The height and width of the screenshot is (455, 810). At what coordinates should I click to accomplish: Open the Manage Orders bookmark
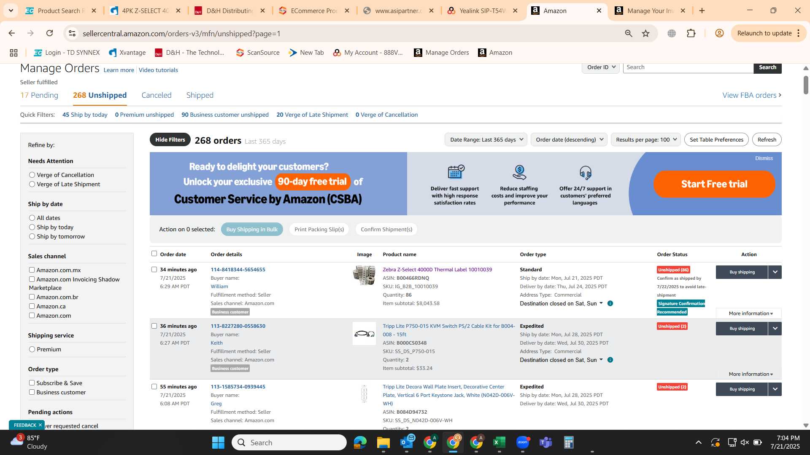(441, 53)
